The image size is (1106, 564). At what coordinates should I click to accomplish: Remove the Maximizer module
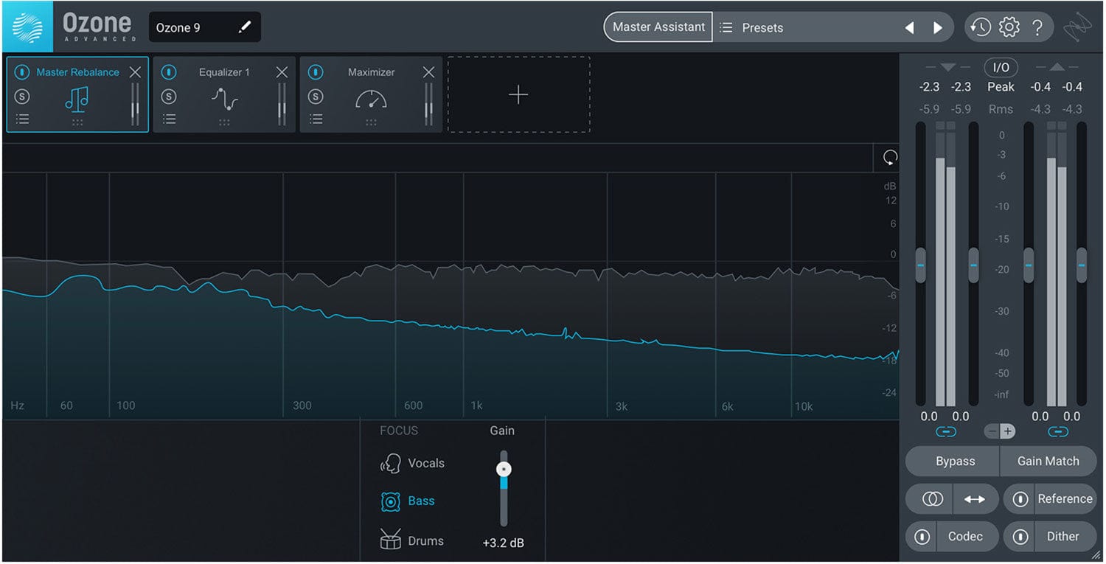click(x=428, y=72)
